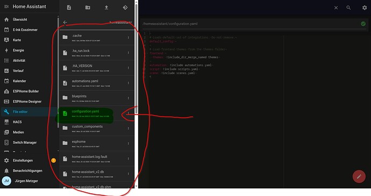This screenshot has height=196, width=371.
Task: Open options menu for home-assistant_v2.db
Action: [129, 174]
